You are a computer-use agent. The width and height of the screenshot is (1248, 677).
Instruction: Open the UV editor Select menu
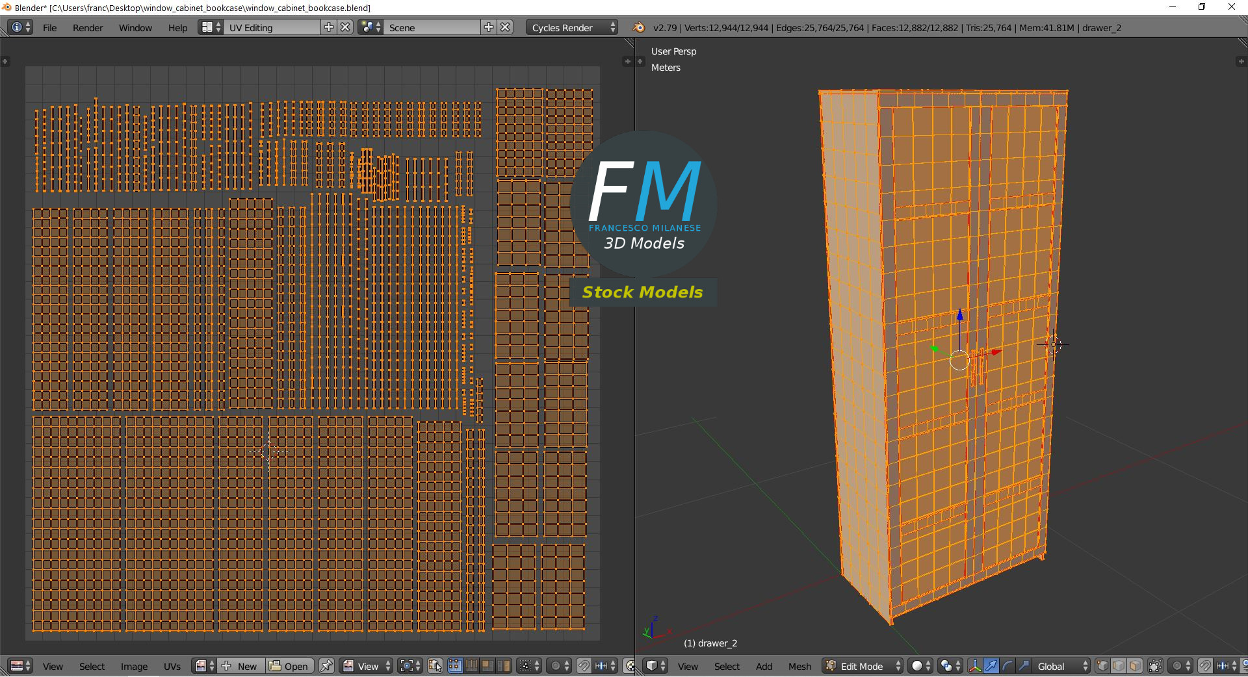click(92, 667)
